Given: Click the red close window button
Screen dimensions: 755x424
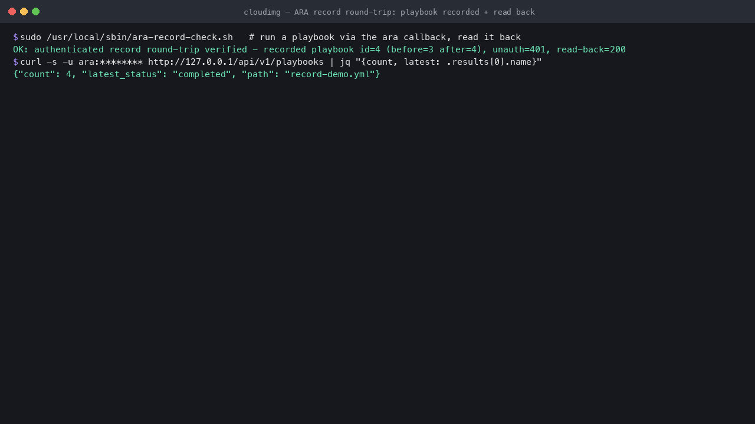Looking at the screenshot, I should point(12,12).
